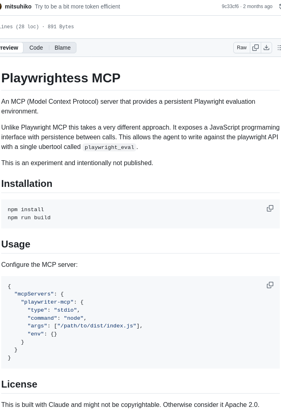Image resolution: width=281 pixels, height=415 pixels.
Task: Select the Preview tab
Action: tap(8, 48)
